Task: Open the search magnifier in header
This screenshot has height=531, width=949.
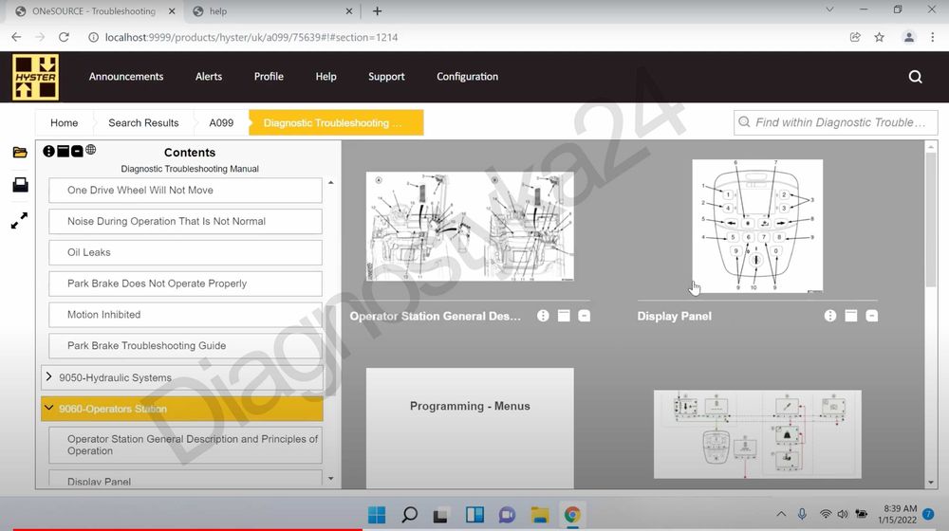Action: coord(915,77)
